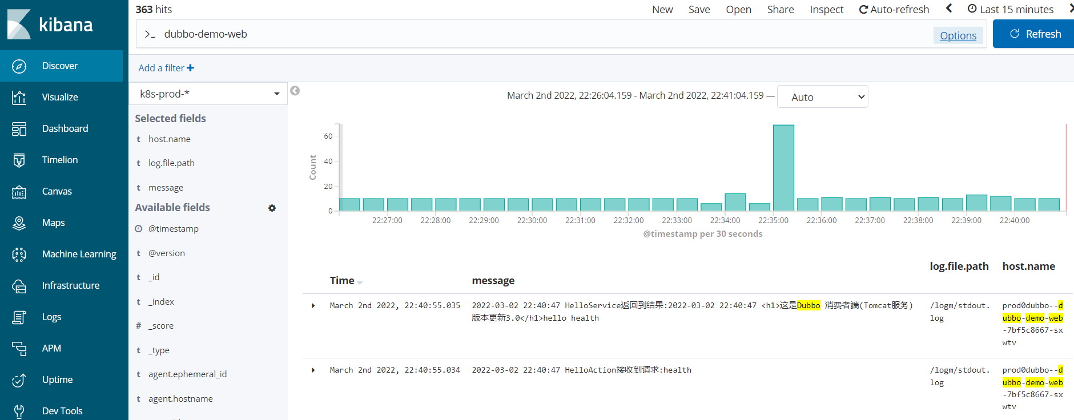Click the host.name column header
Image resolution: width=1074 pixels, height=420 pixels.
click(x=1028, y=266)
